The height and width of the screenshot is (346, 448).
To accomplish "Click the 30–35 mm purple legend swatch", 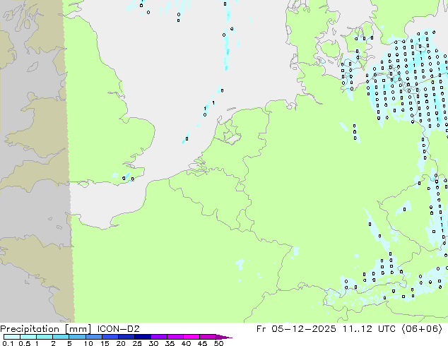I will pyautogui.click(x=158, y=337).
